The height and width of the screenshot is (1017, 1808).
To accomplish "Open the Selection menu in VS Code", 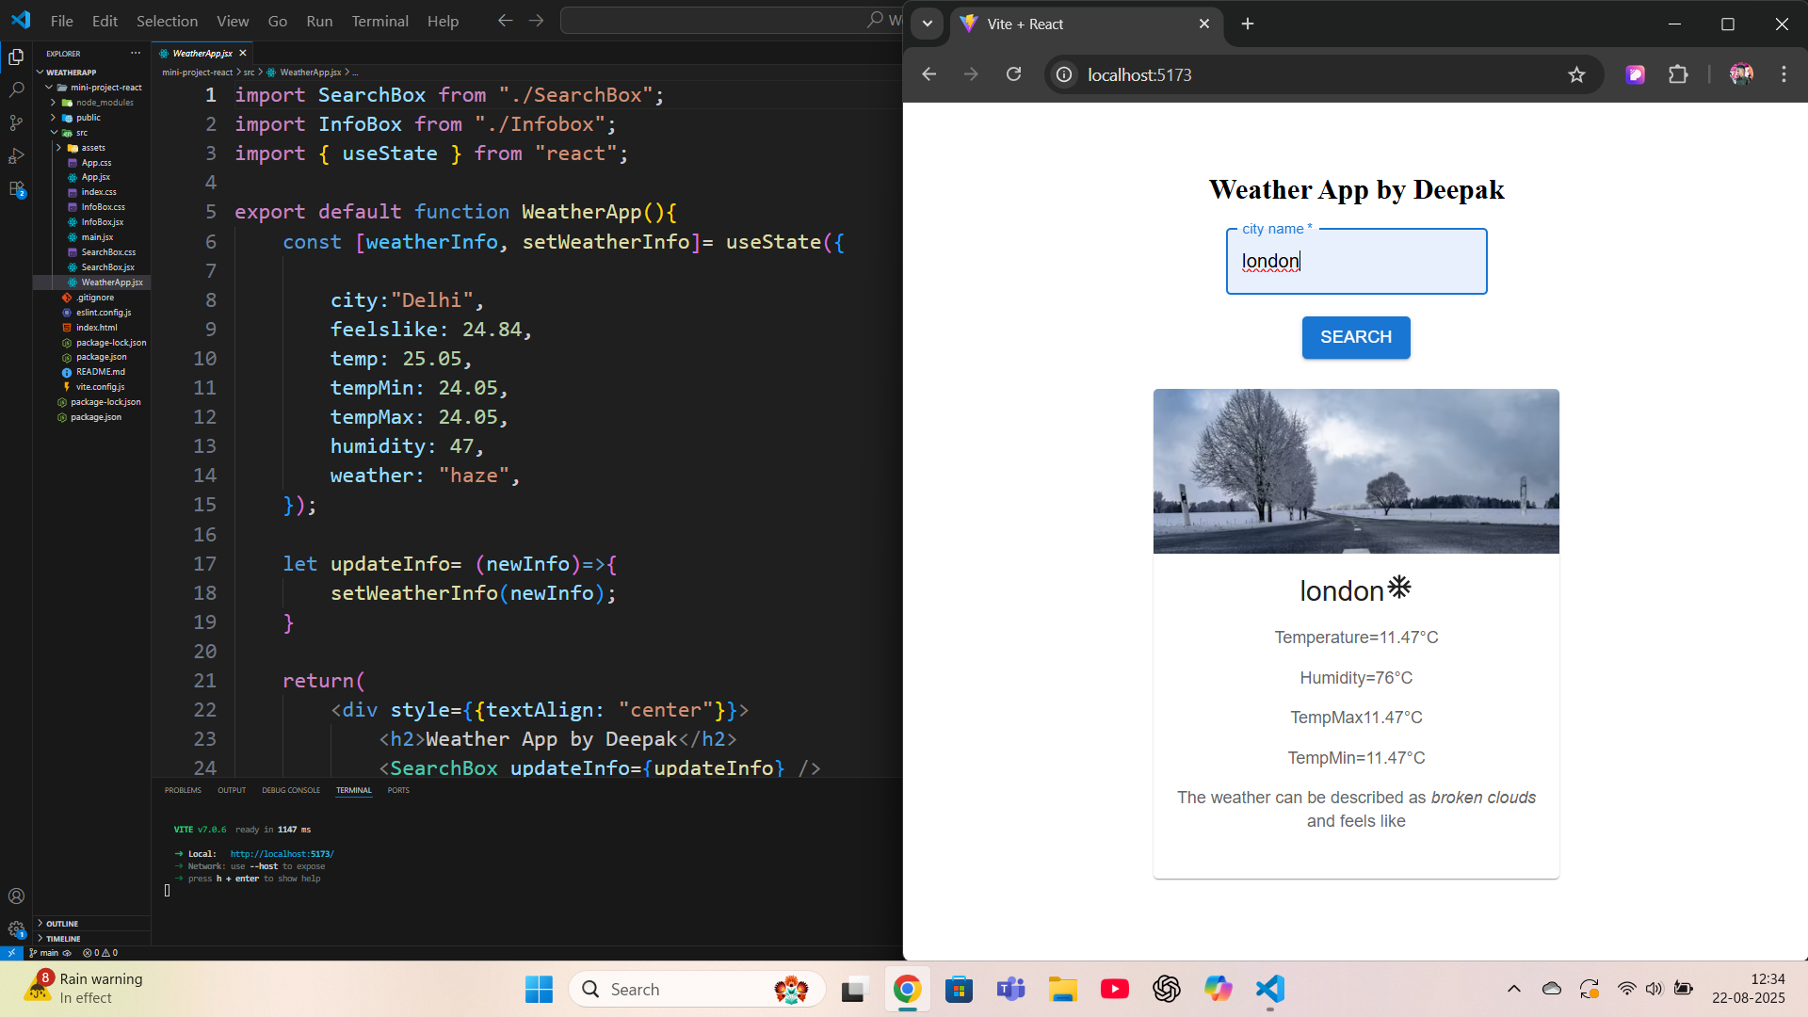I will [167, 21].
